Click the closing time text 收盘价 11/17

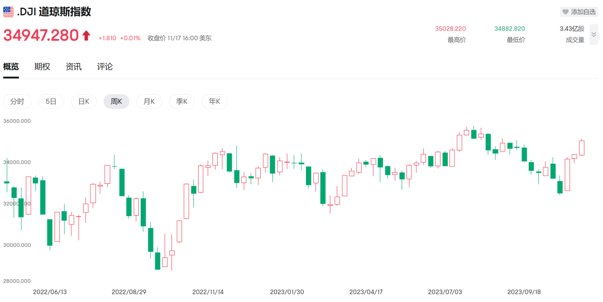pyautogui.click(x=180, y=38)
